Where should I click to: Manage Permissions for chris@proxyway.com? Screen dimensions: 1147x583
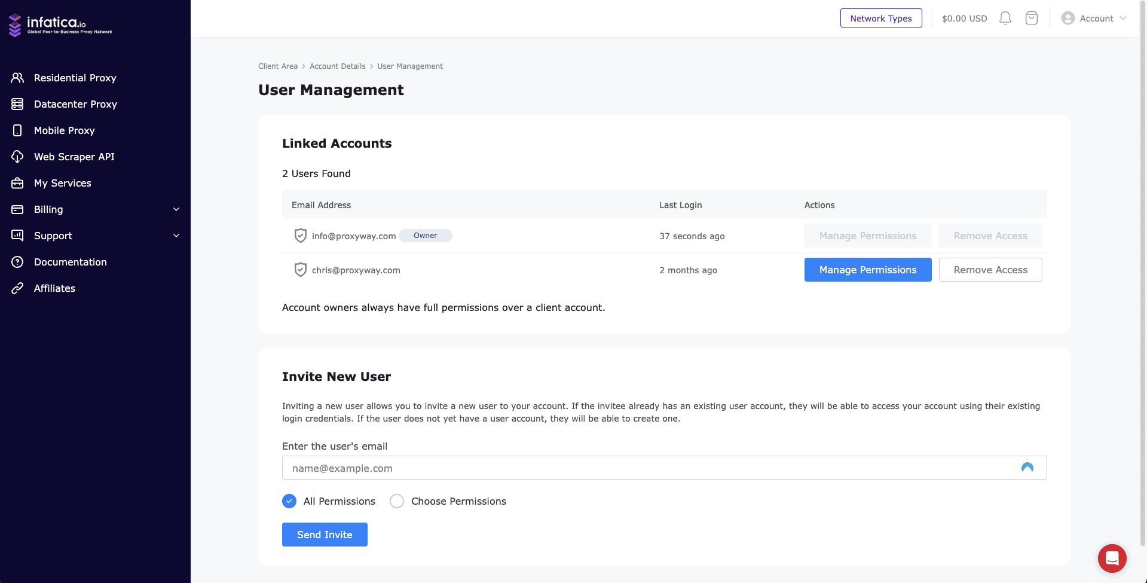tap(868, 270)
